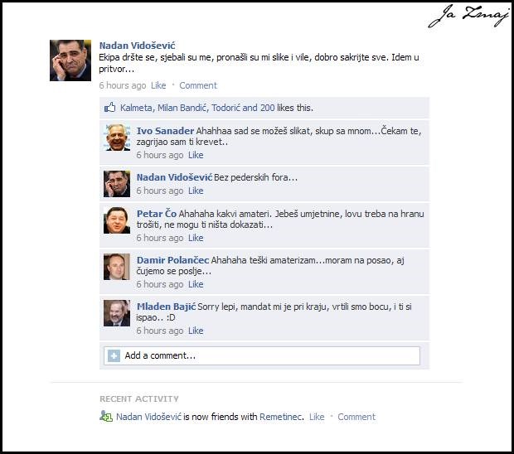This screenshot has width=514, height=454.
Task: Click the plus icon beside Add a comment
Action: tap(114, 355)
